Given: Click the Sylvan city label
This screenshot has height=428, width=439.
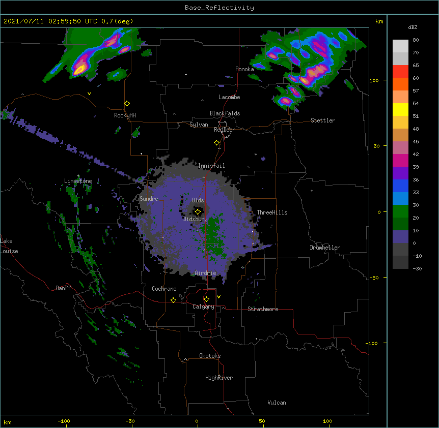Looking at the screenshot, I should [x=199, y=125].
